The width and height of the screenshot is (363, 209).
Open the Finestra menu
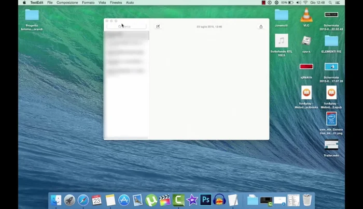(x=116, y=3)
